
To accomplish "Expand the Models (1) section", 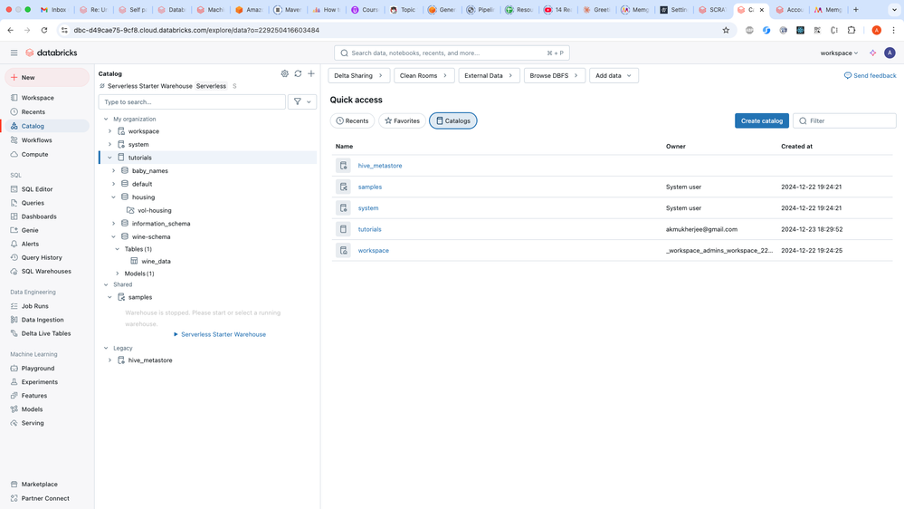I will click(118, 274).
